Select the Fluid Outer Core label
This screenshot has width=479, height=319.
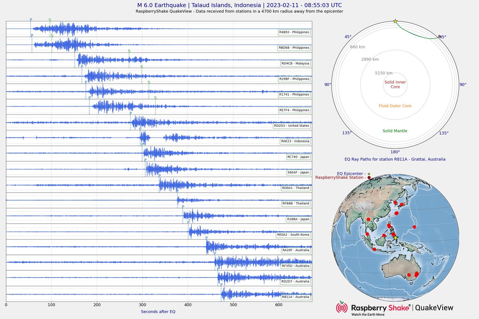pos(394,106)
